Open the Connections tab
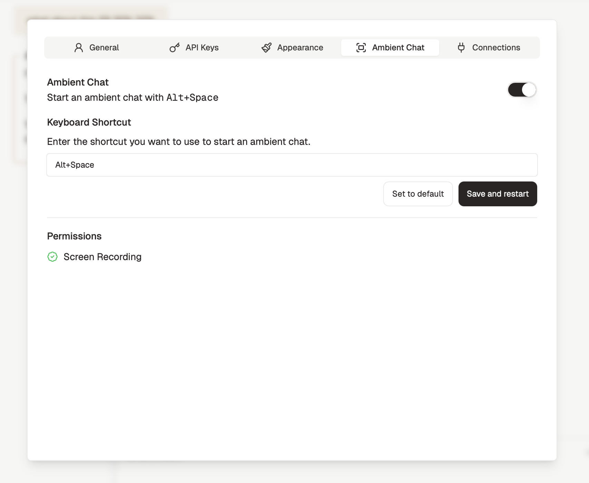 click(x=496, y=48)
